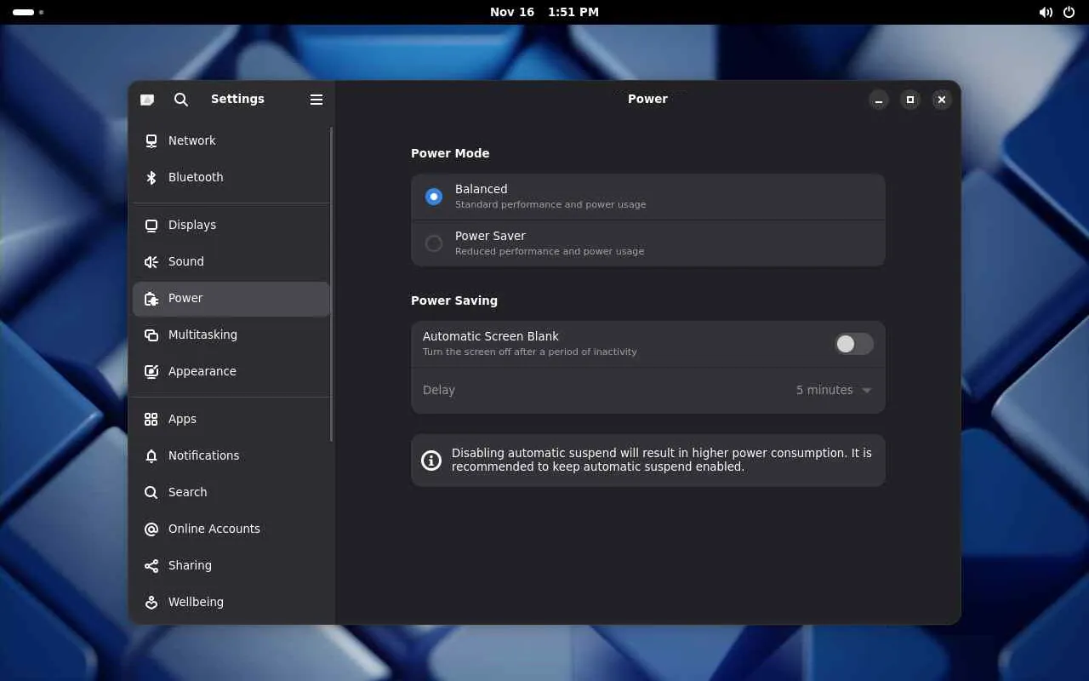Enable Automatic Screen Blank switch
1089x681 pixels.
[x=854, y=344]
